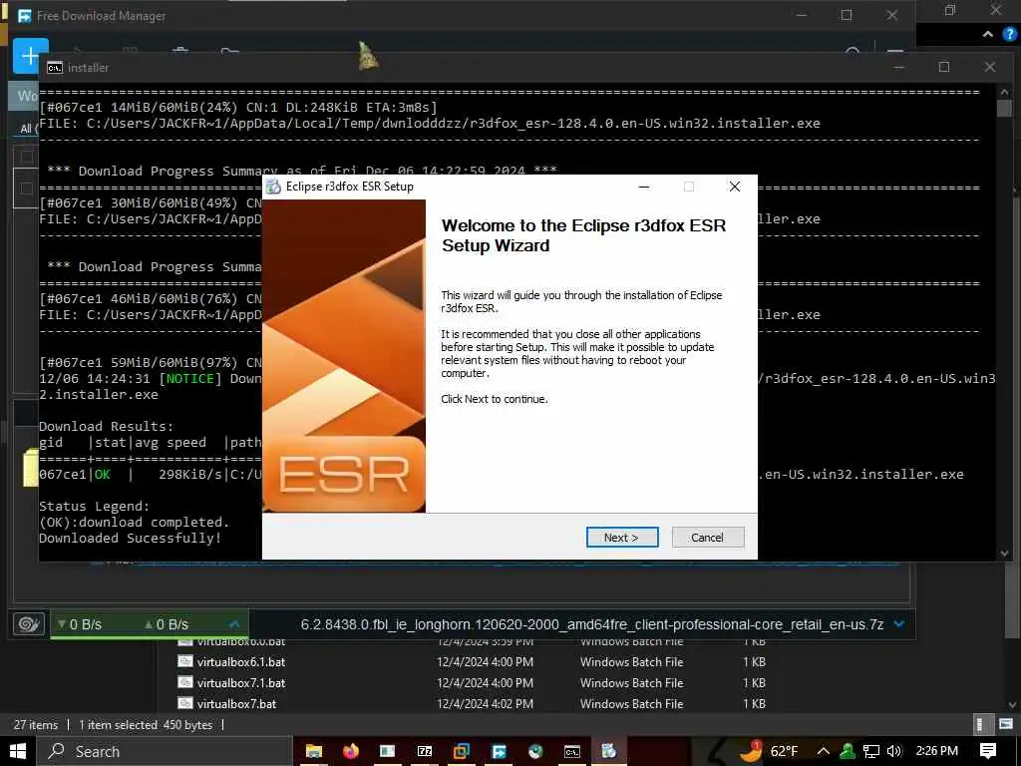The height and width of the screenshot is (766, 1021).
Task: Open 7-Zip from taskbar
Action: point(425,751)
